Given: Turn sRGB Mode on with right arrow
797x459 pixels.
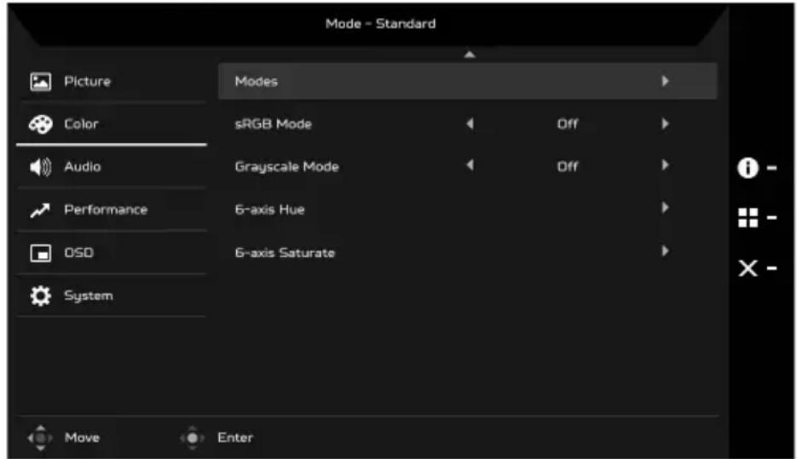Looking at the screenshot, I should click(x=666, y=123).
